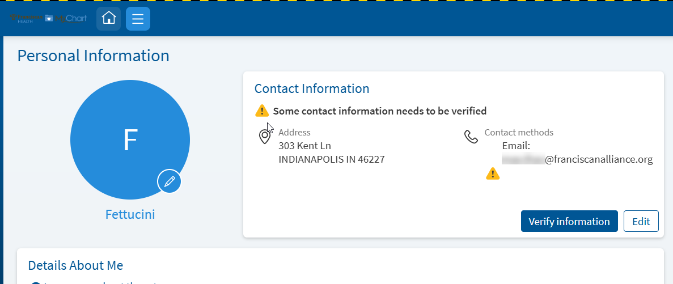This screenshot has width=673, height=284.
Task: Open the hamburger menu
Action: point(138,19)
